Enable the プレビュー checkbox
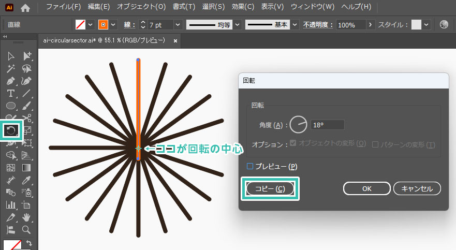456x250 pixels. click(x=251, y=166)
